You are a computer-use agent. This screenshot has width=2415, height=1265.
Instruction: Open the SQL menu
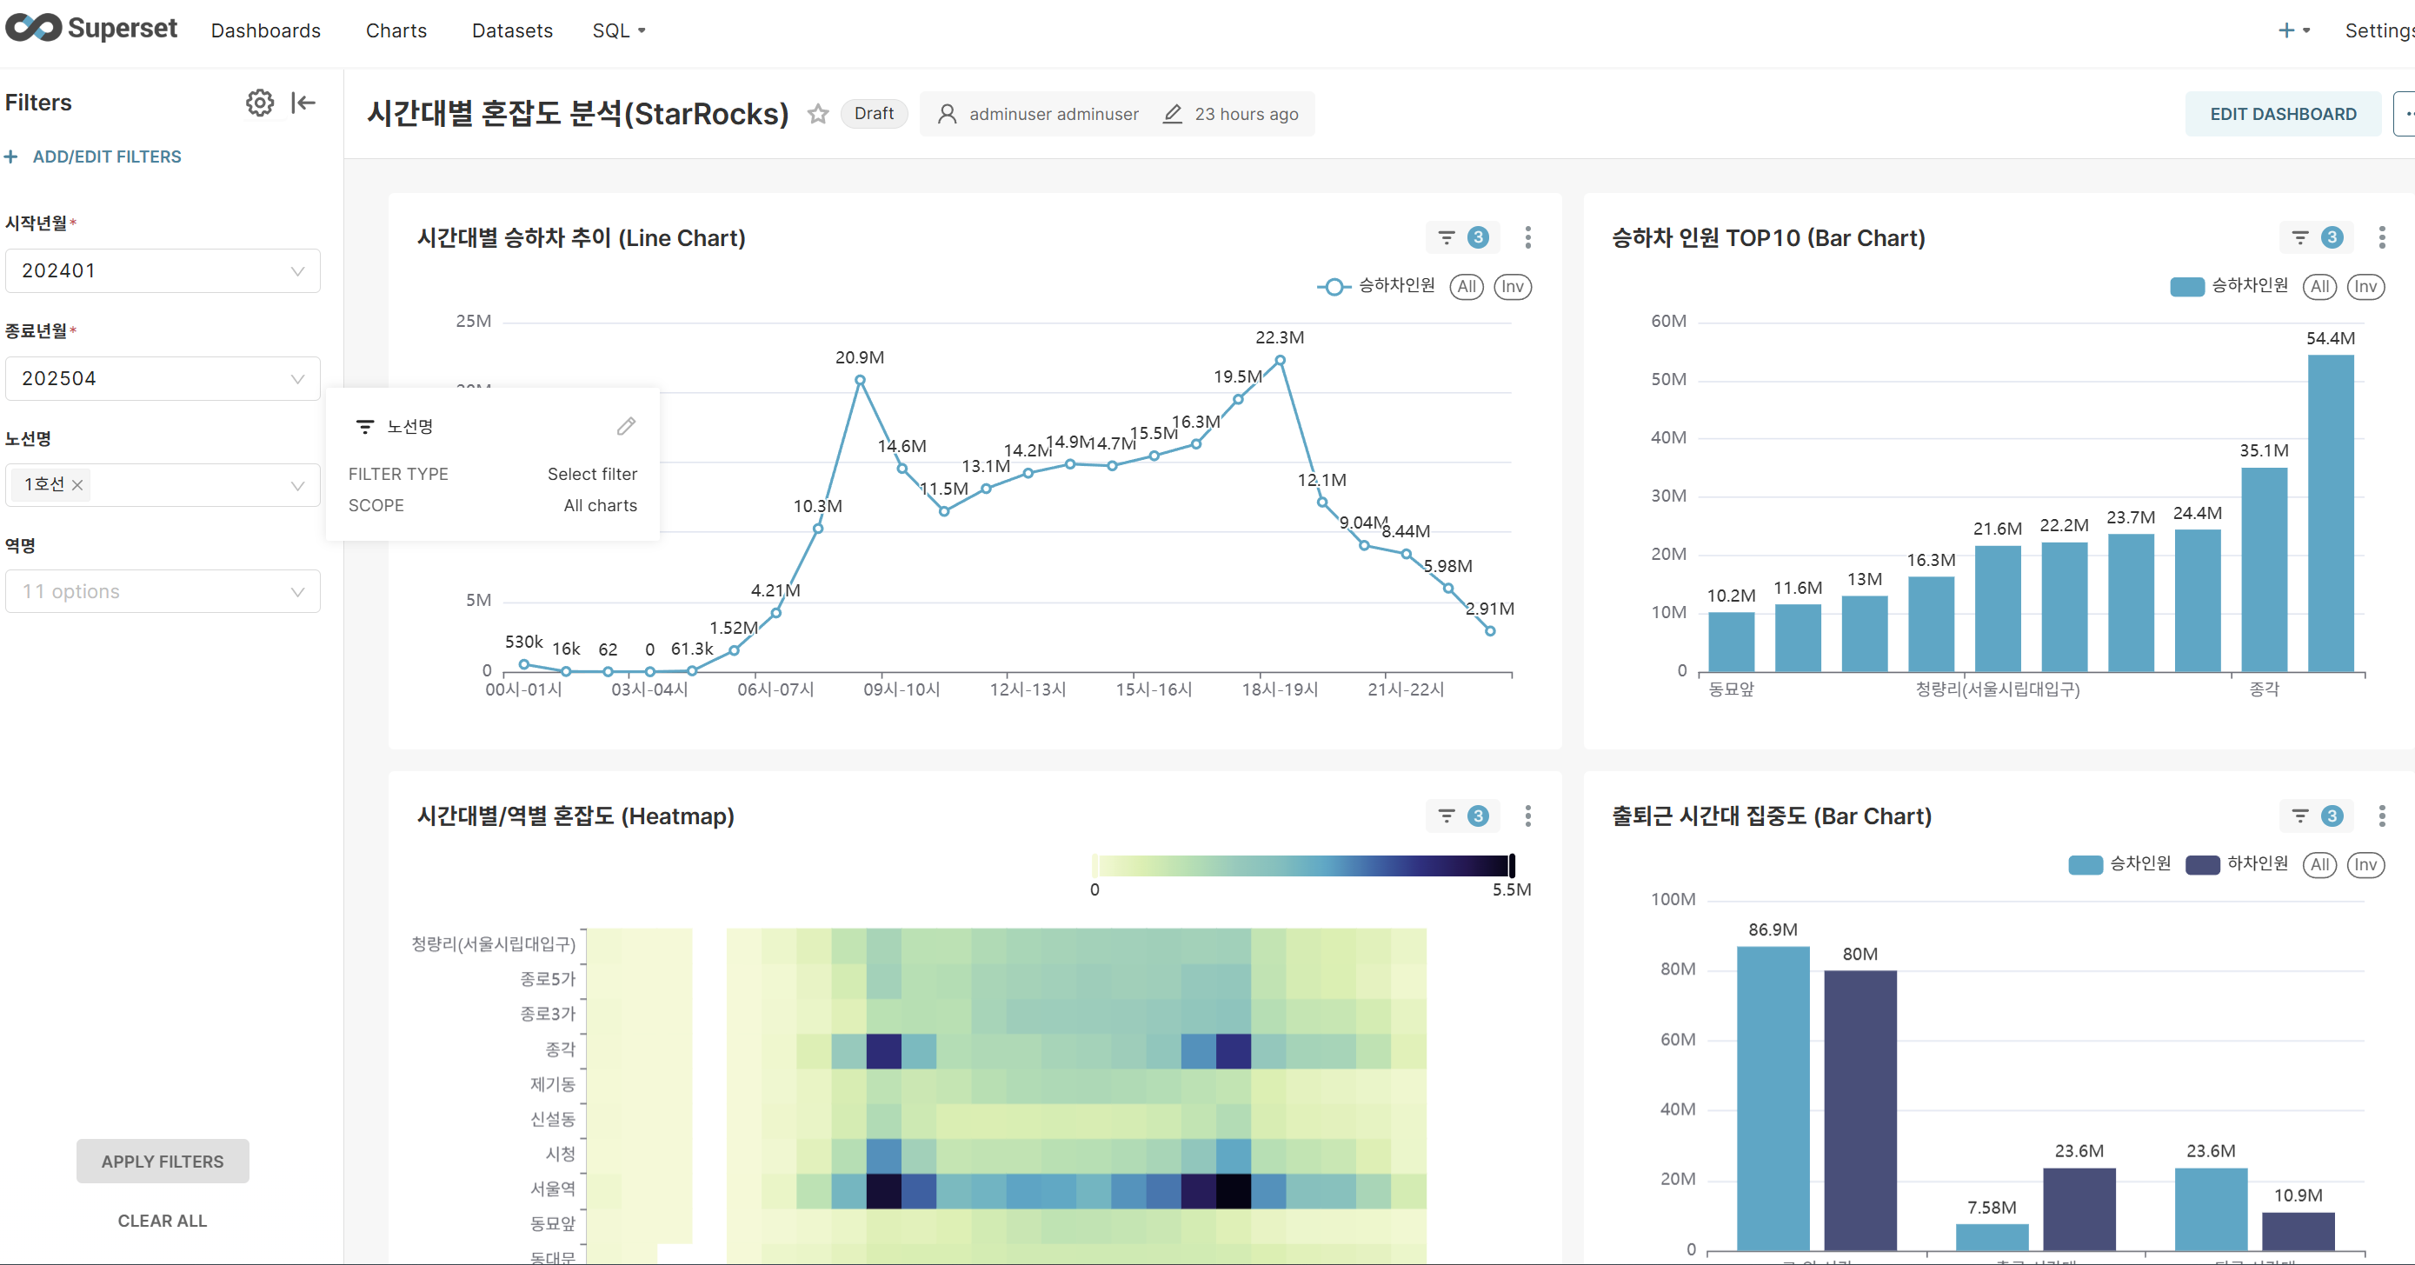click(619, 31)
